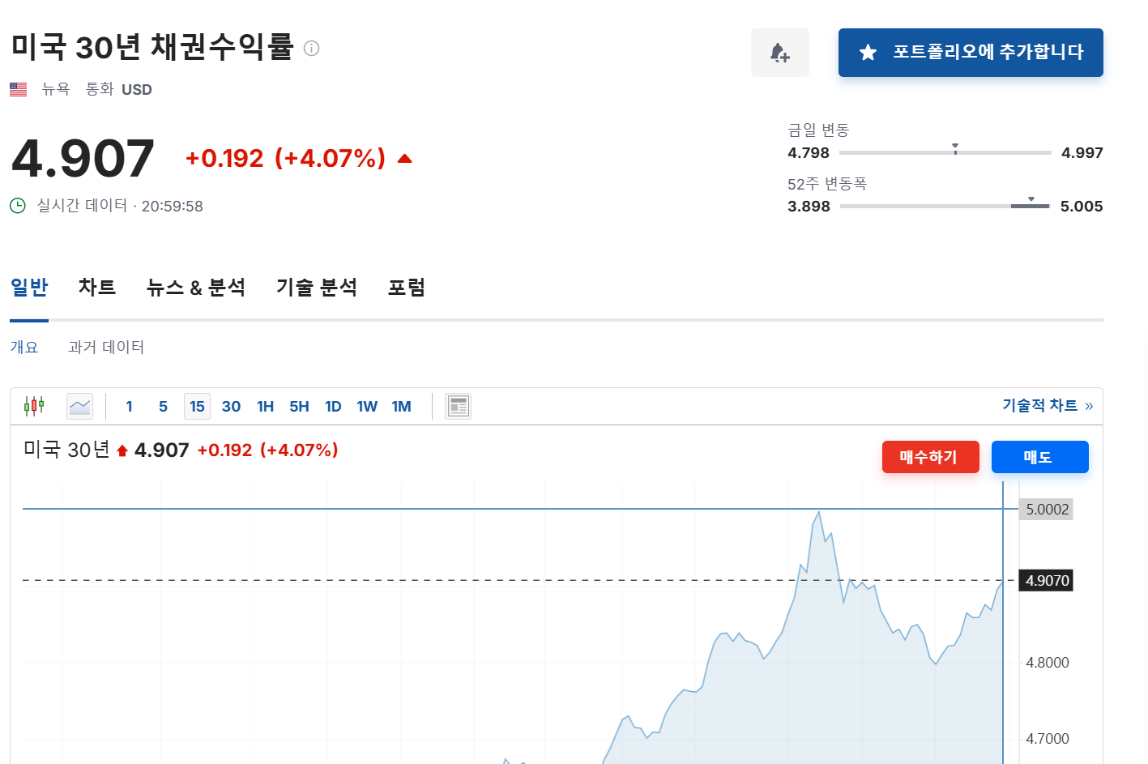The image size is (1148, 764).
Task: Open the 차트 tab
Action: click(97, 287)
